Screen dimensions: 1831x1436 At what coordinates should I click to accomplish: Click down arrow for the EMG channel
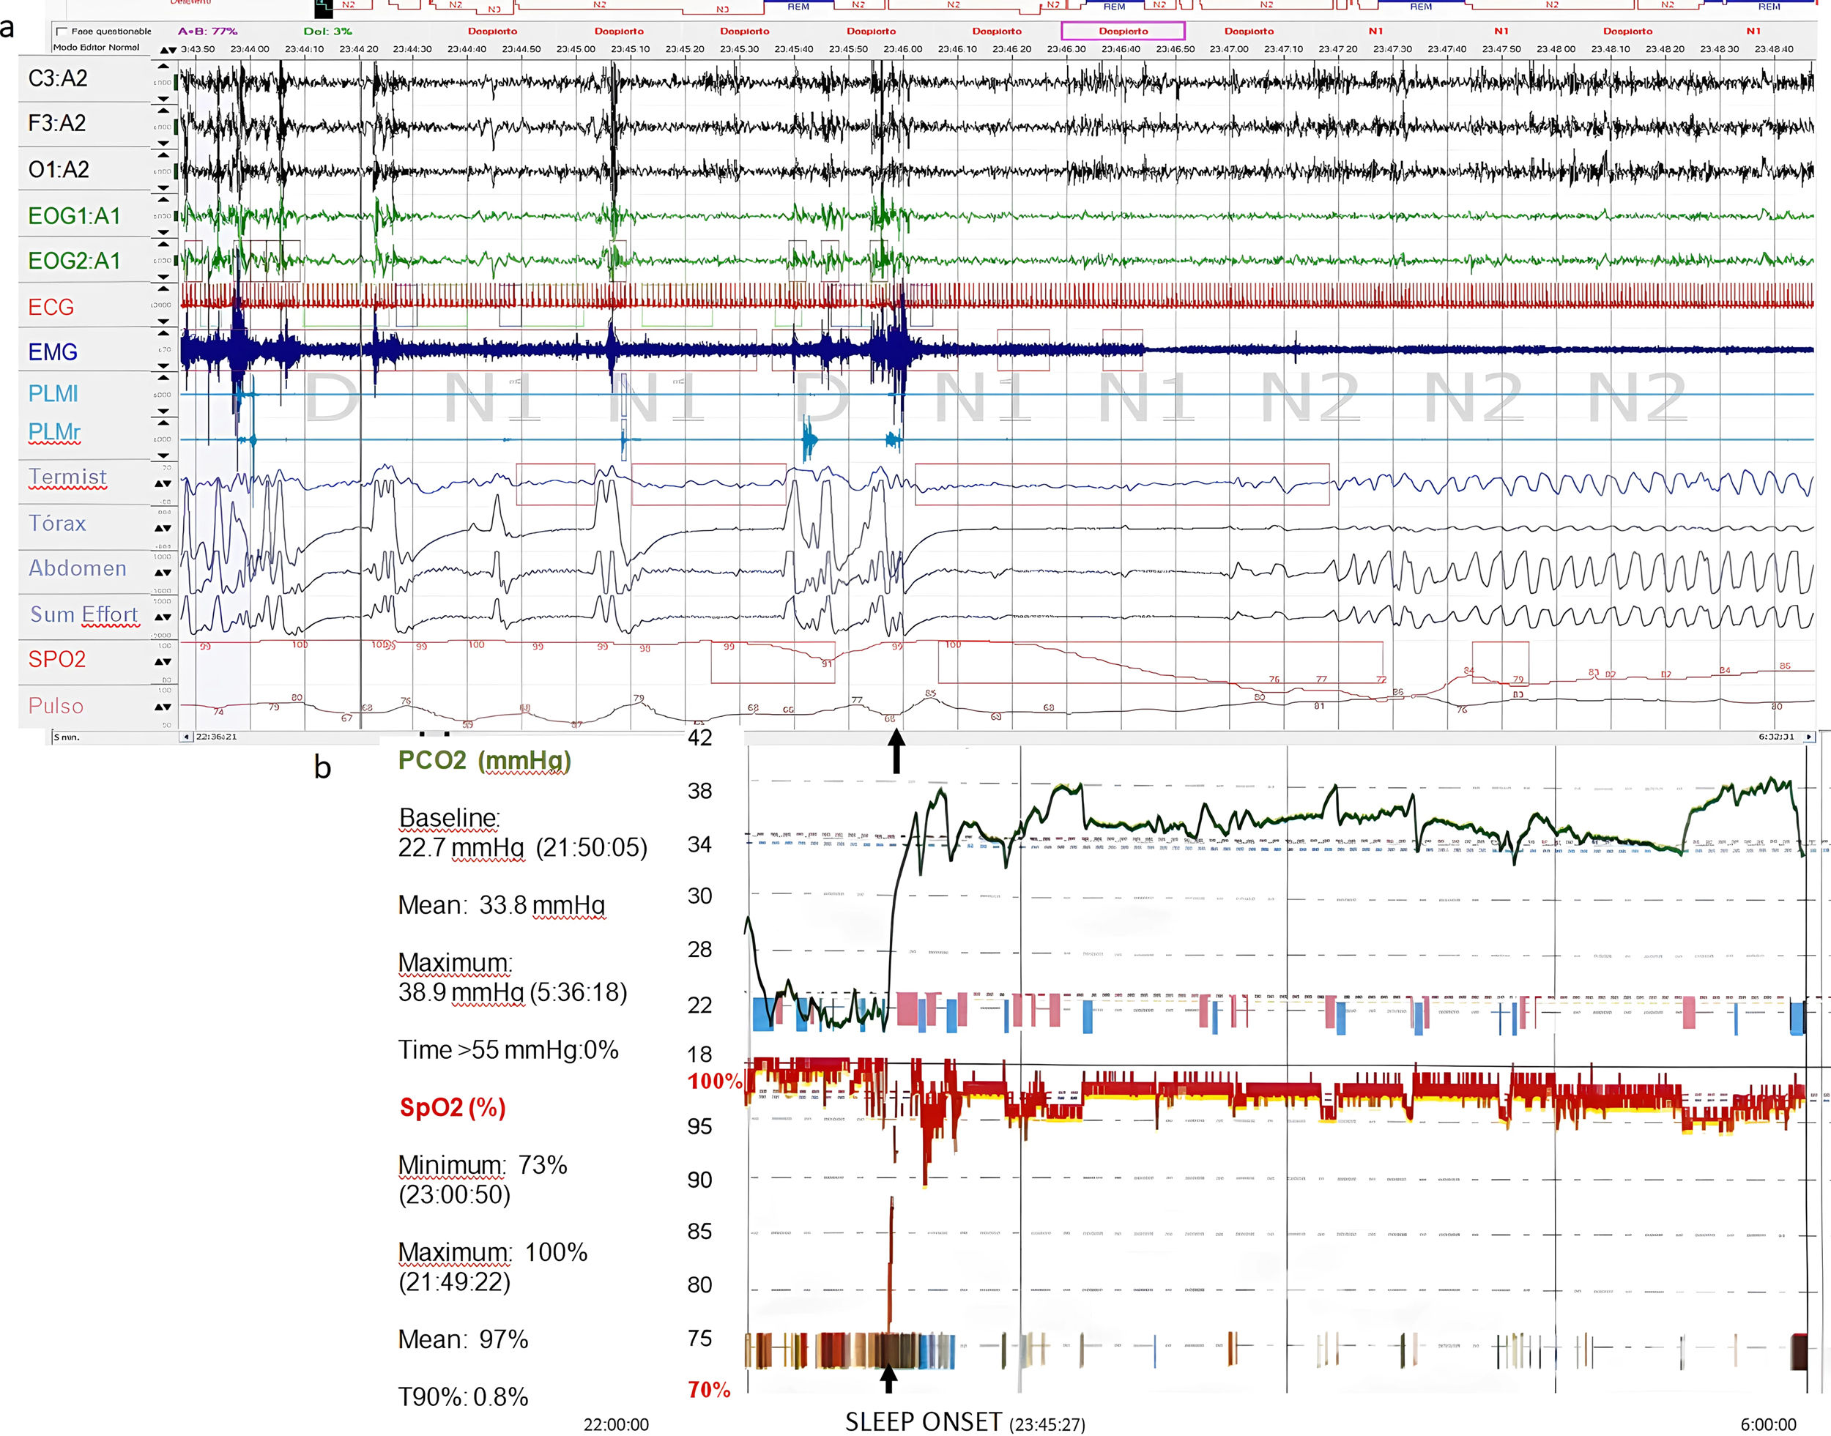point(163,367)
